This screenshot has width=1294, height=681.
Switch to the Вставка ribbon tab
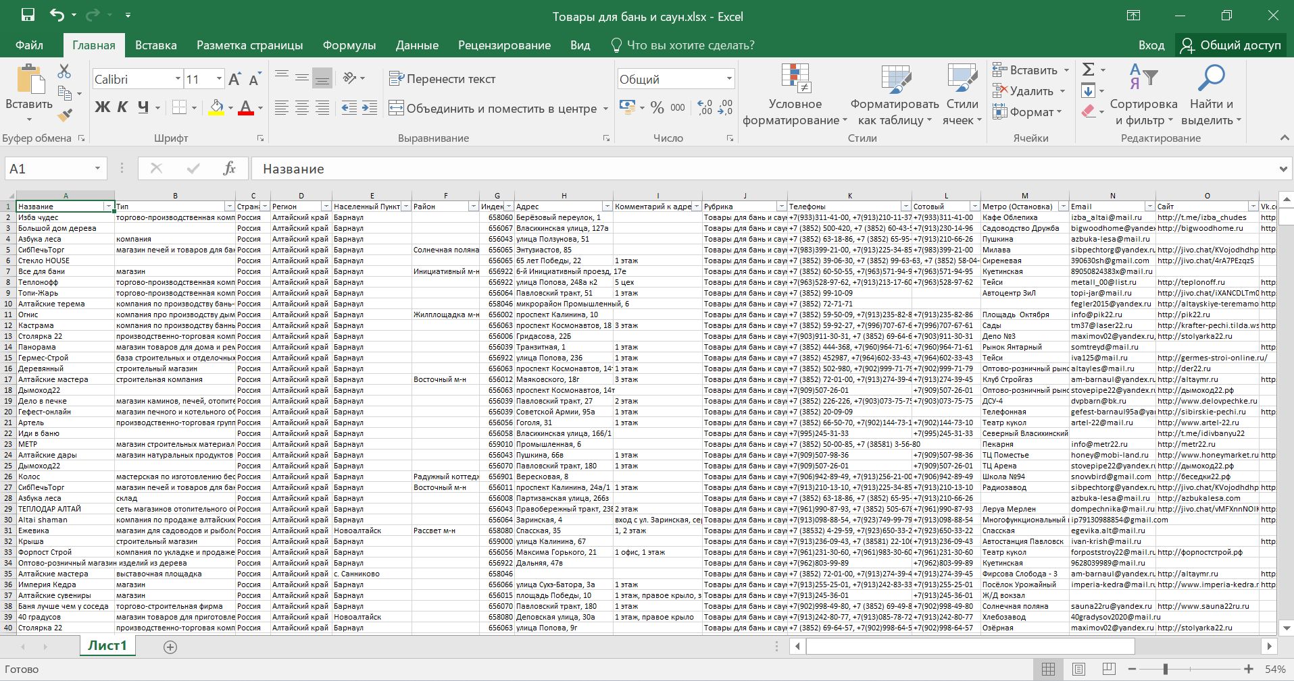point(155,45)
